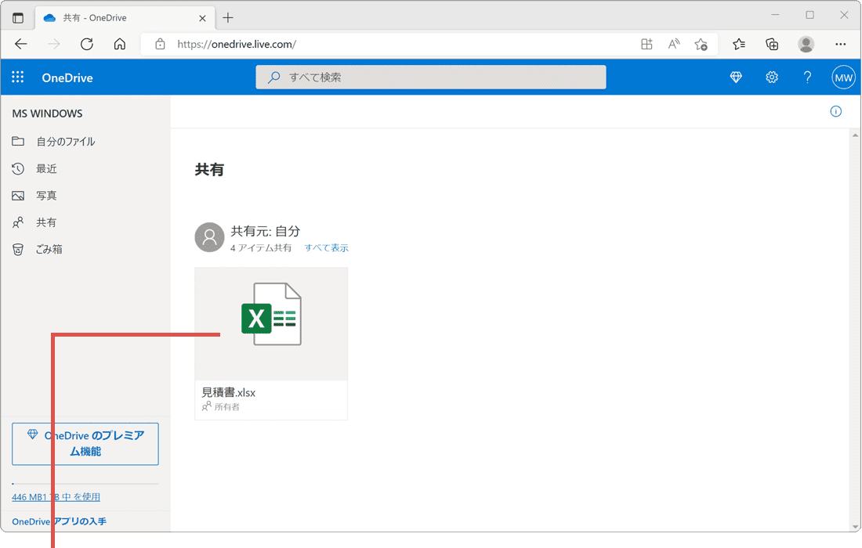The image size is (862, 548).
Task: Click the OneDrive アプリの入手 link
Action: coord(60,521)
